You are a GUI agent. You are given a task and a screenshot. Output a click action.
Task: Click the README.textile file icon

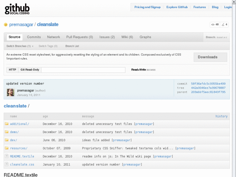[x=6, y=156]
